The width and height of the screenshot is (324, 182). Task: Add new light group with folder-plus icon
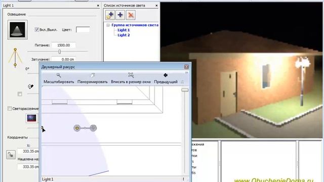(110, 15)
